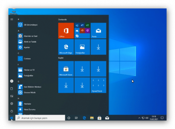
Task: Open Filmler ve TV app
Action: 27,70
